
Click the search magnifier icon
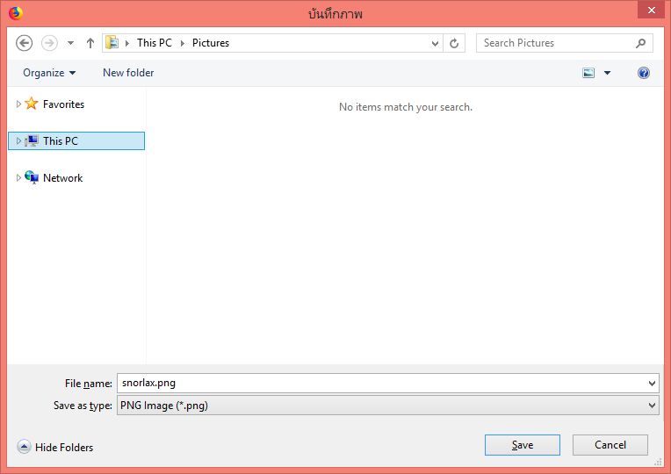pos(641,43)
